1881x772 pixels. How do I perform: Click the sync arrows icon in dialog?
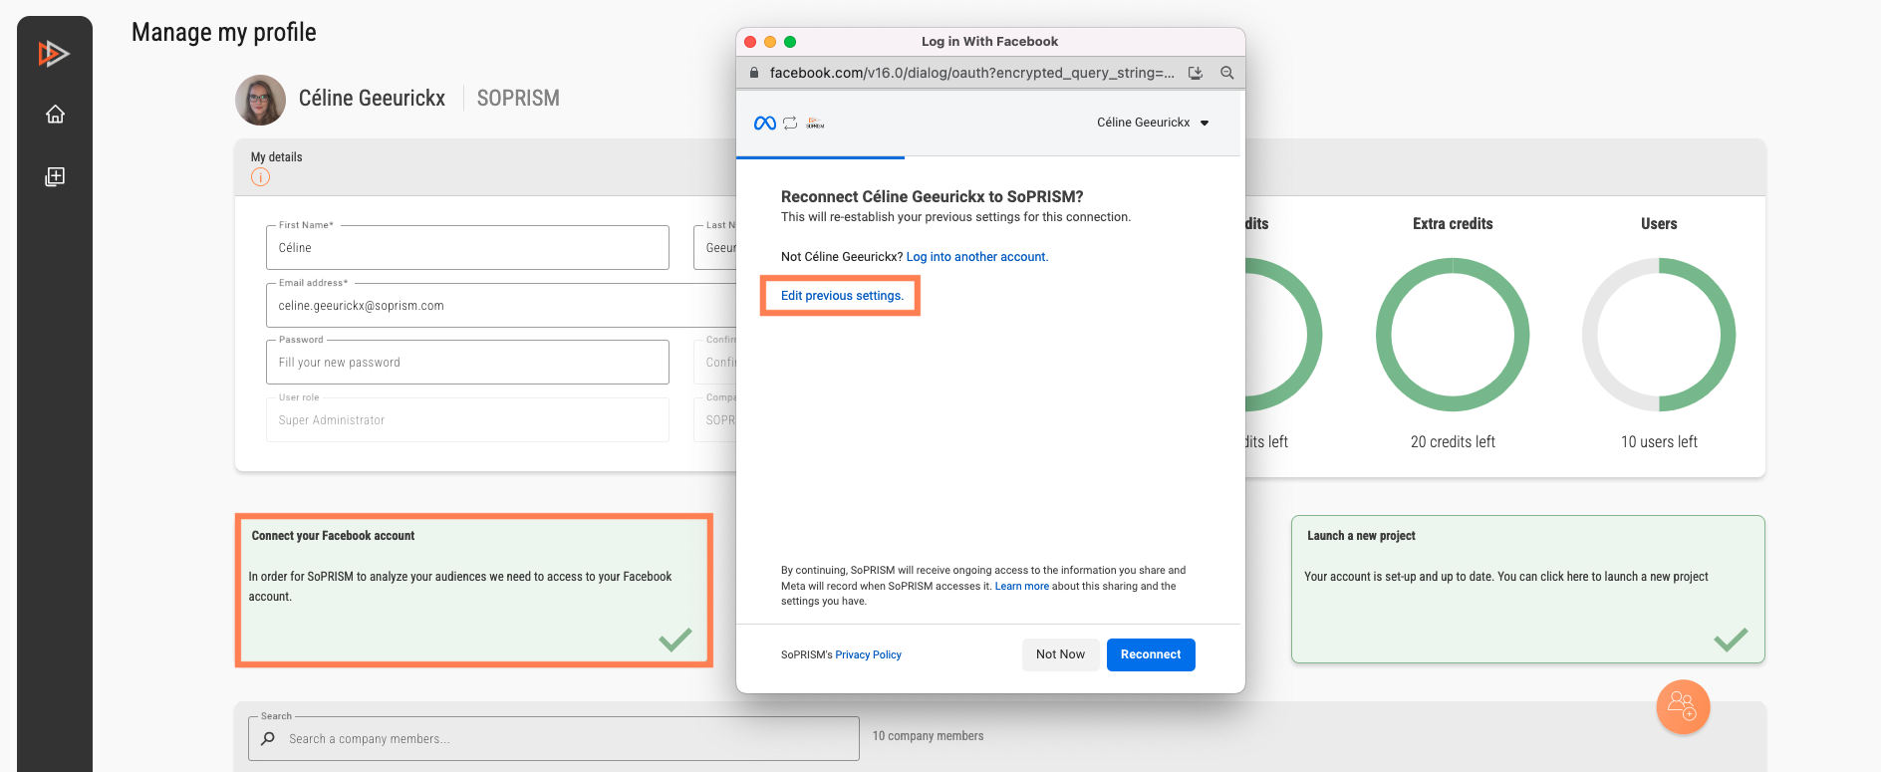pyautogui.click(x=790, y=123)
